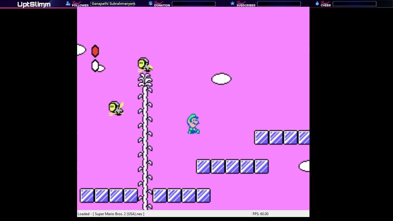Click the RECENT SUBSCRIBER label text
The image size is (393, 221).
246,4
